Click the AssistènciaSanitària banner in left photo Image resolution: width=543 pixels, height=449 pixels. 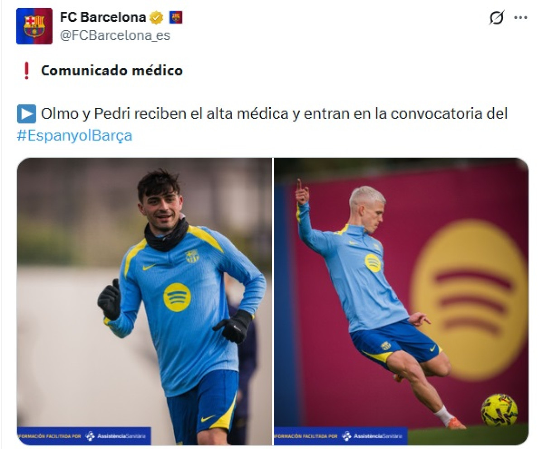[x=84, y=436]
